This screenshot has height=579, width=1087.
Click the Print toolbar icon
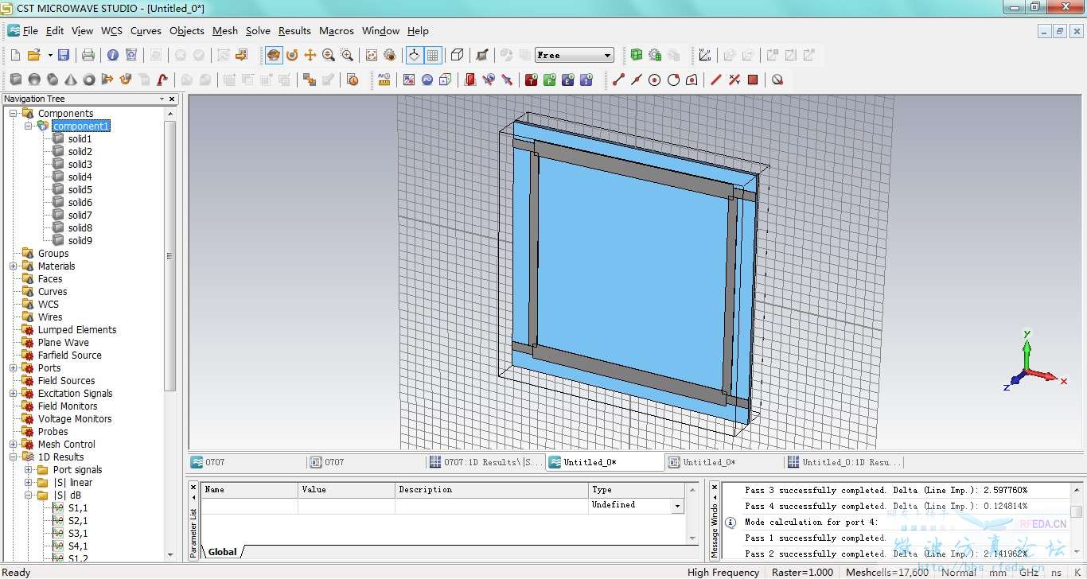click(88, 55)
